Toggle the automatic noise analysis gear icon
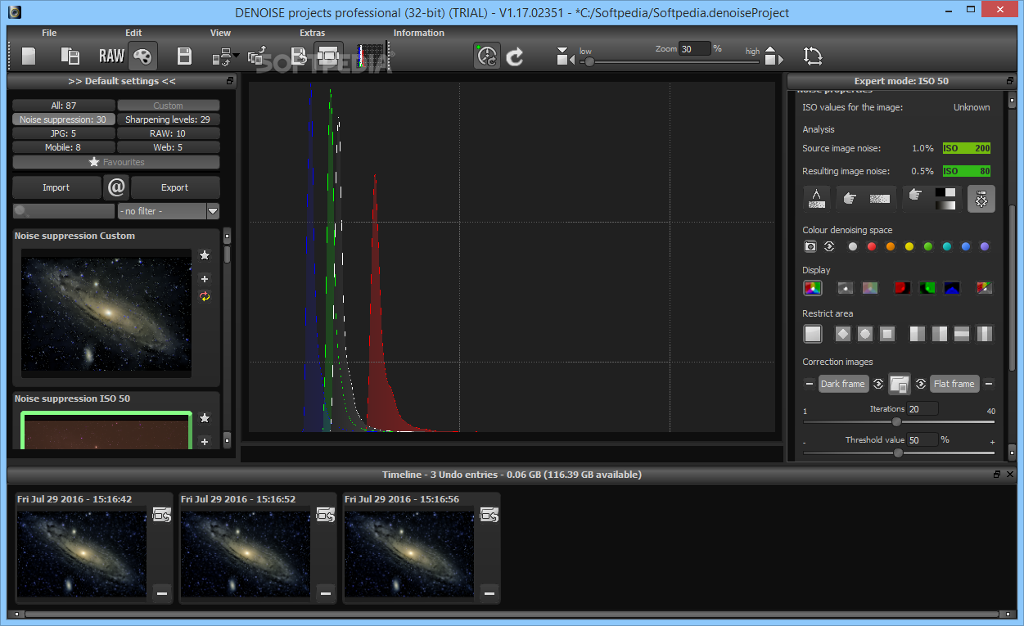The height and width of the screenshot is (626, 1024). (x=981, y=198)
